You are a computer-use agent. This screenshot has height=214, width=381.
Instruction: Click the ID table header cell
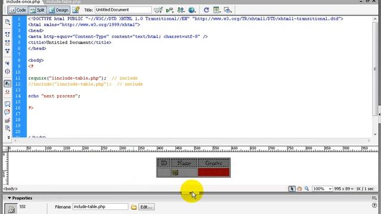[164, 163]
